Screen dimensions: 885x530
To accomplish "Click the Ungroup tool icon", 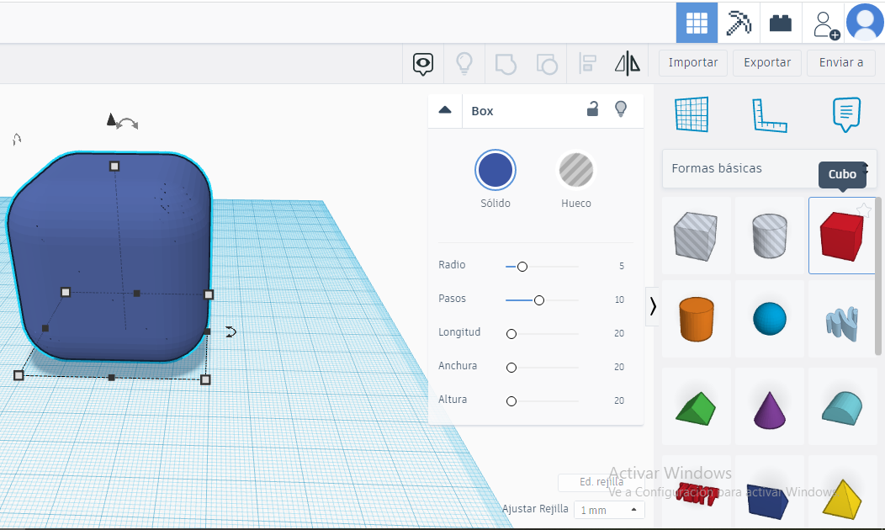I will pyautogui.click(x=546, y=63).
